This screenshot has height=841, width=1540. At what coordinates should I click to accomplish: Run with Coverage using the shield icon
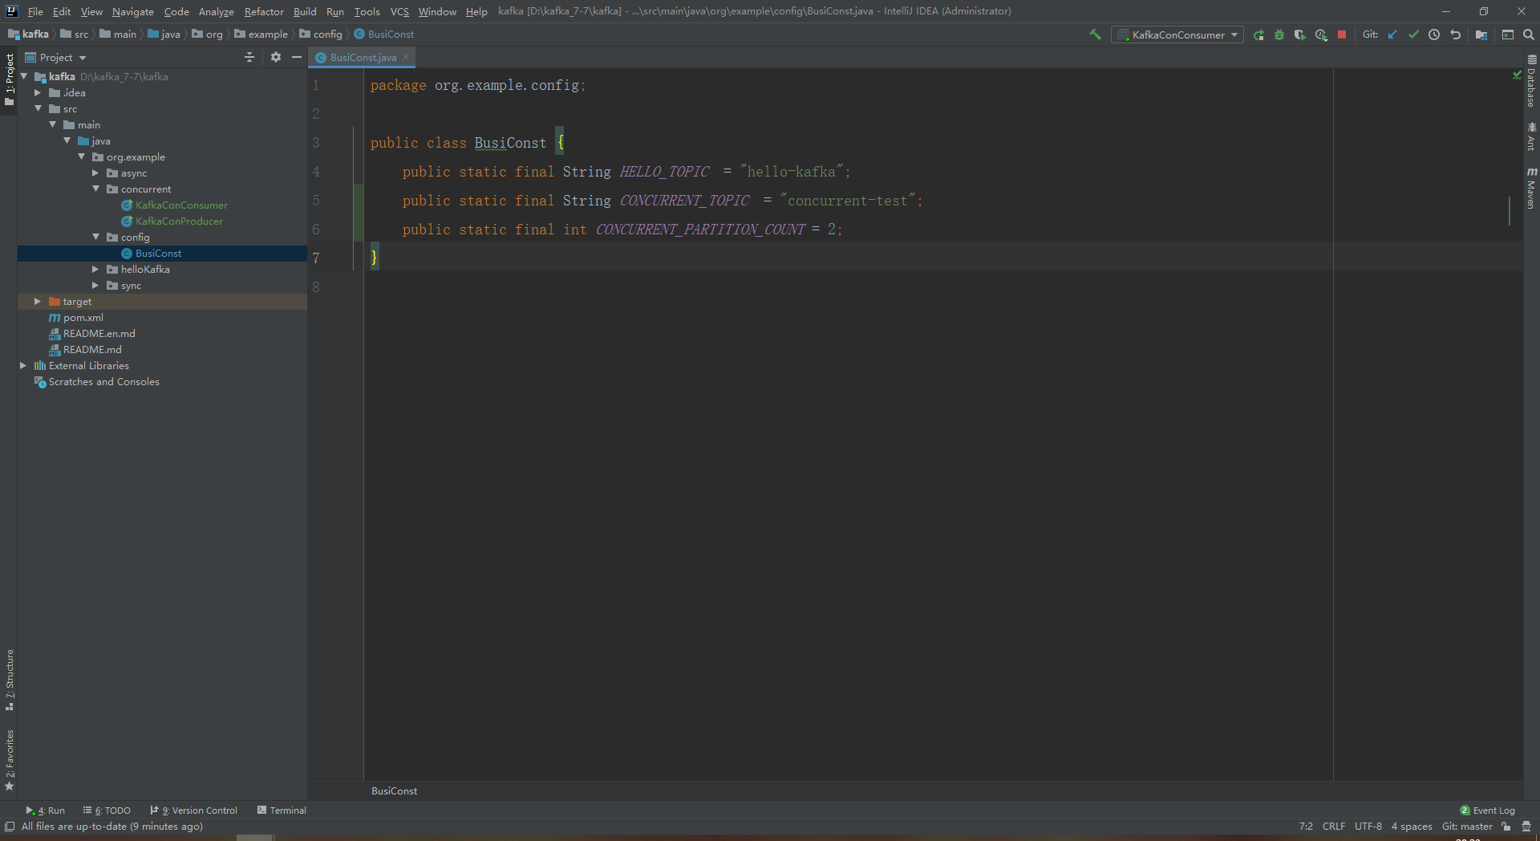pyautogui.click(x=1300, y=35)
